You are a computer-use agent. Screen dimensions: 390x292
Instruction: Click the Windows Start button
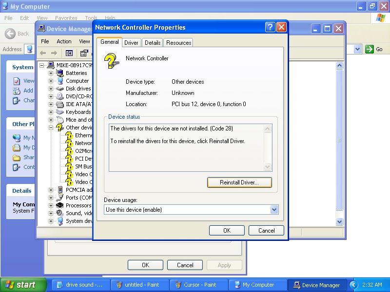click(x=23, y=285)
